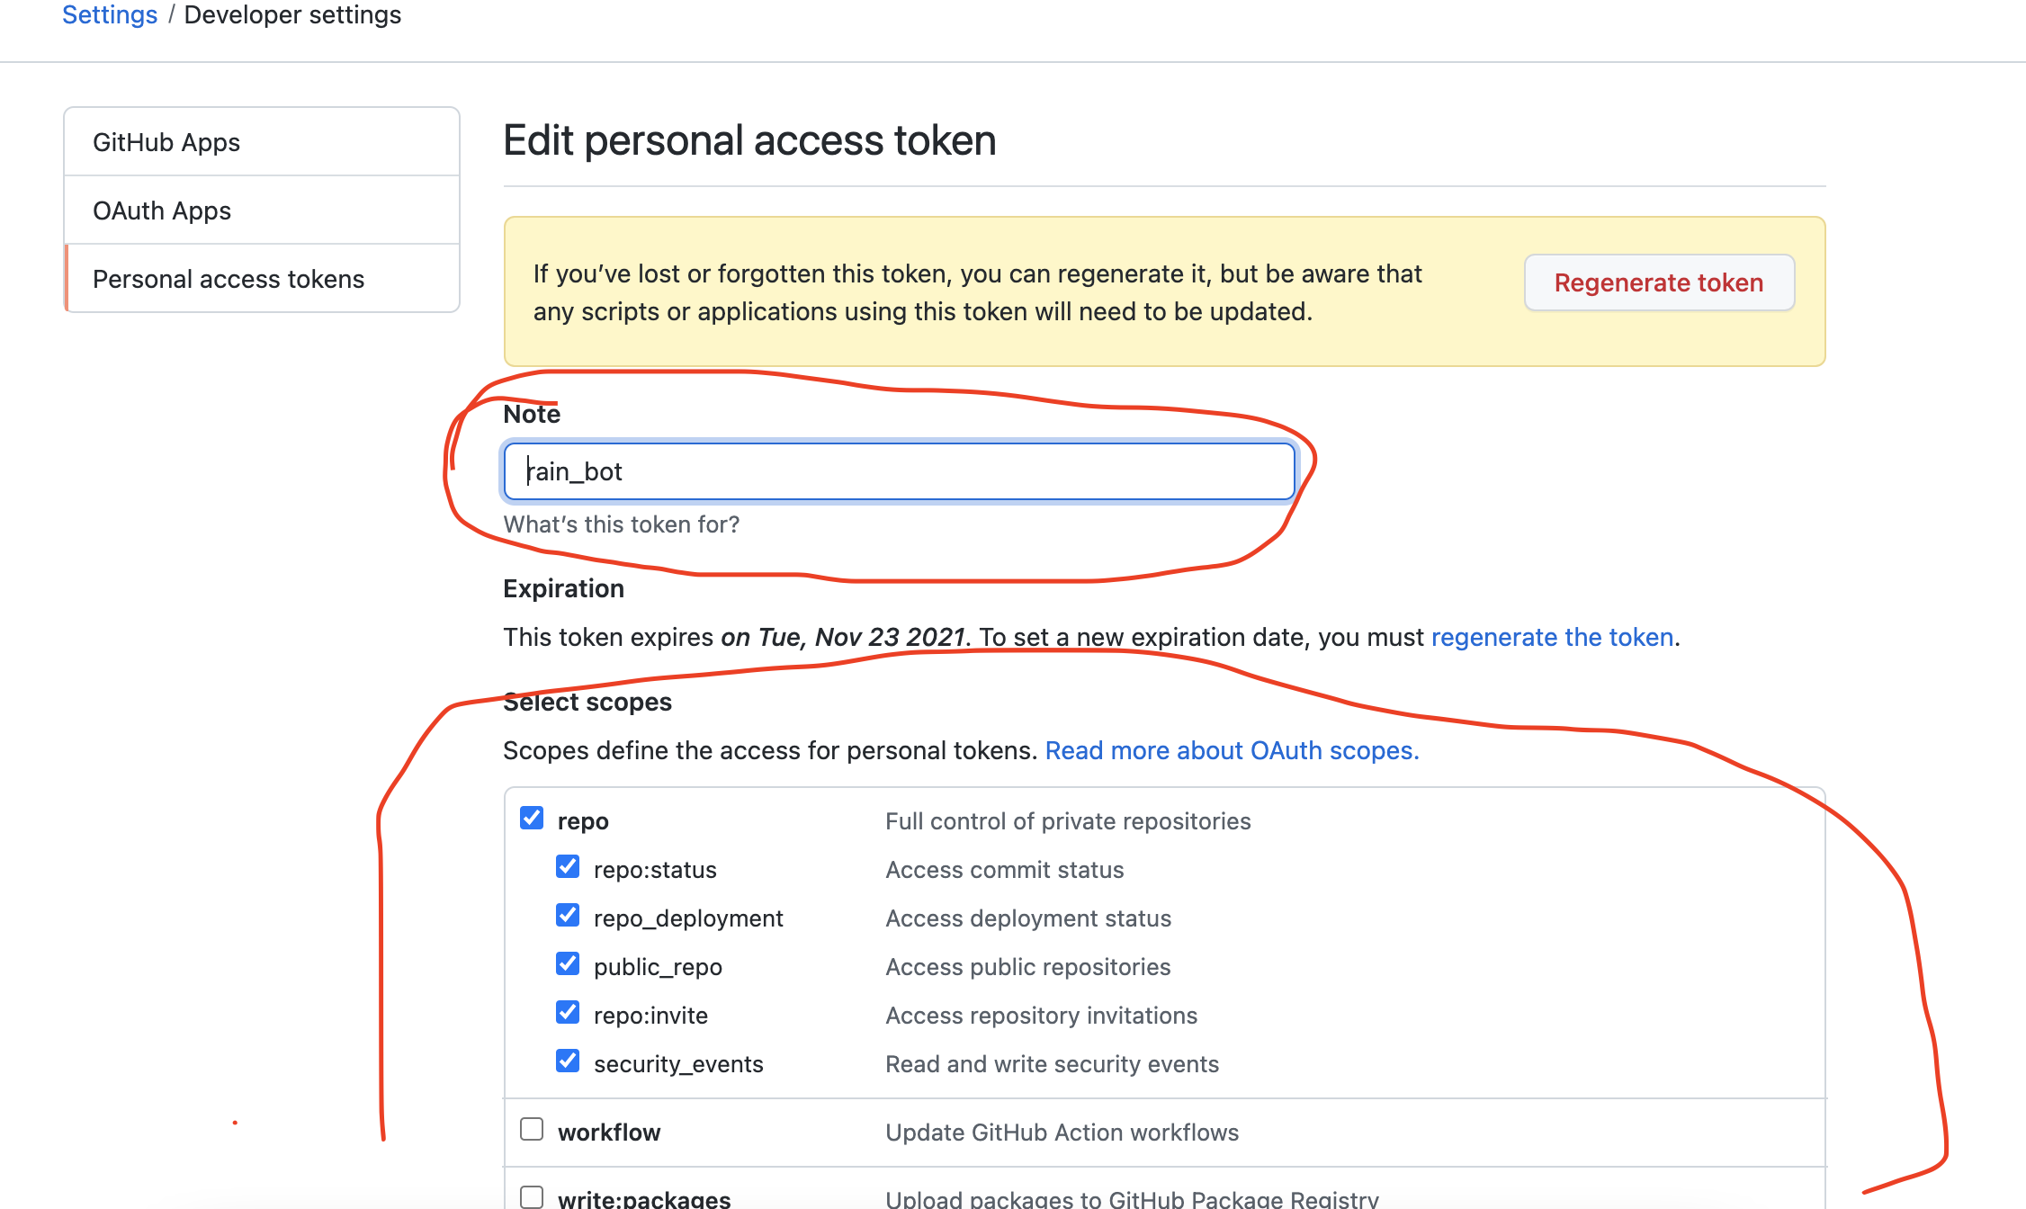The image size is (2026, 1209).
Task: Enable the workflow scope checkbox
Action: [532, 1129]
